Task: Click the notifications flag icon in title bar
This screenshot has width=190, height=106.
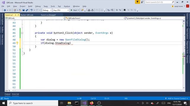Action: coord(137,2)
